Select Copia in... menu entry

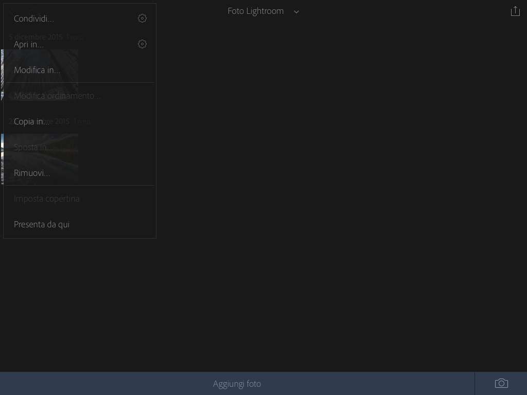[80, 121]
